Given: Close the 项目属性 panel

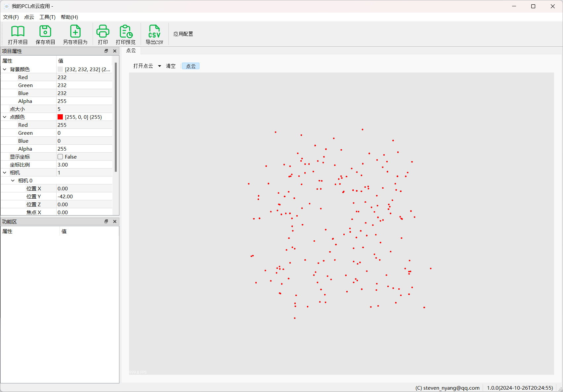Looking at the screenshot, I should click(115, 51).
